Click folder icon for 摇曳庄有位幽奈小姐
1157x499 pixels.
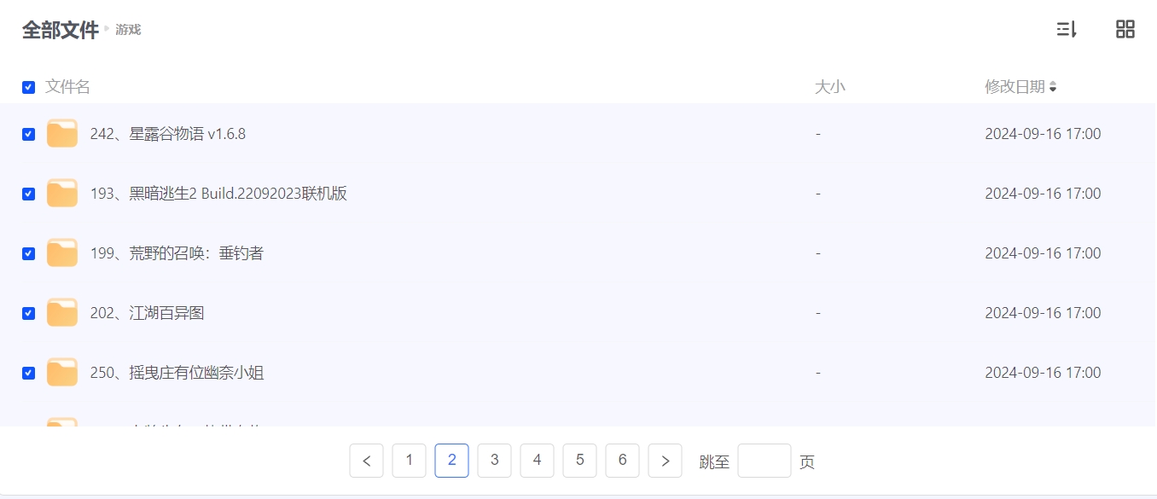point(62,373)
